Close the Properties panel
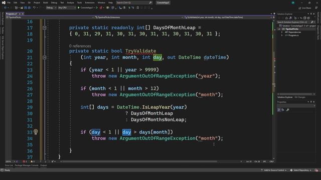 click(x=314, y=102)
